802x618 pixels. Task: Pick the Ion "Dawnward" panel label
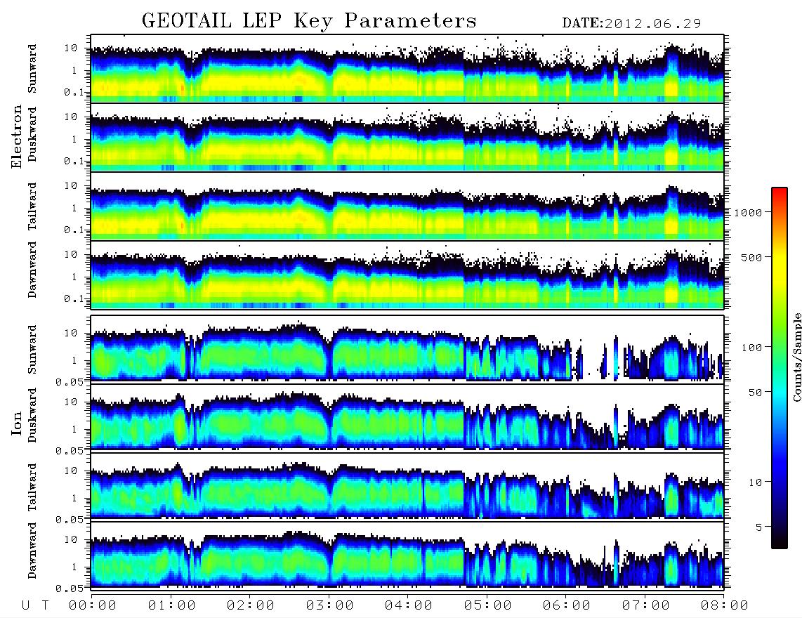click(32, 551)
